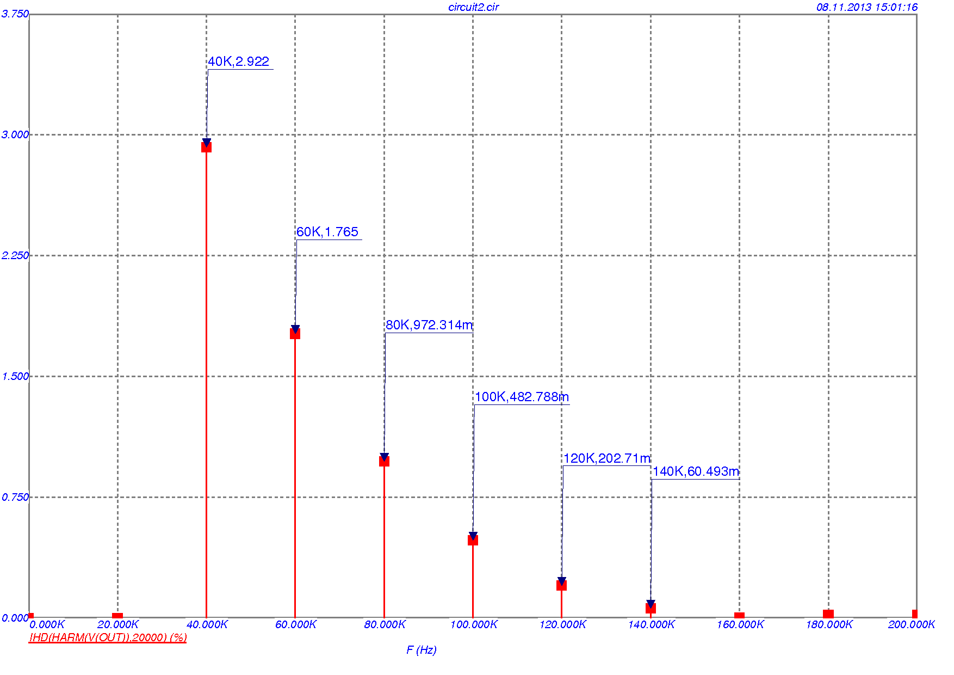
Task: Click the red marker at 120K harmonic peak
Action: 561,585
